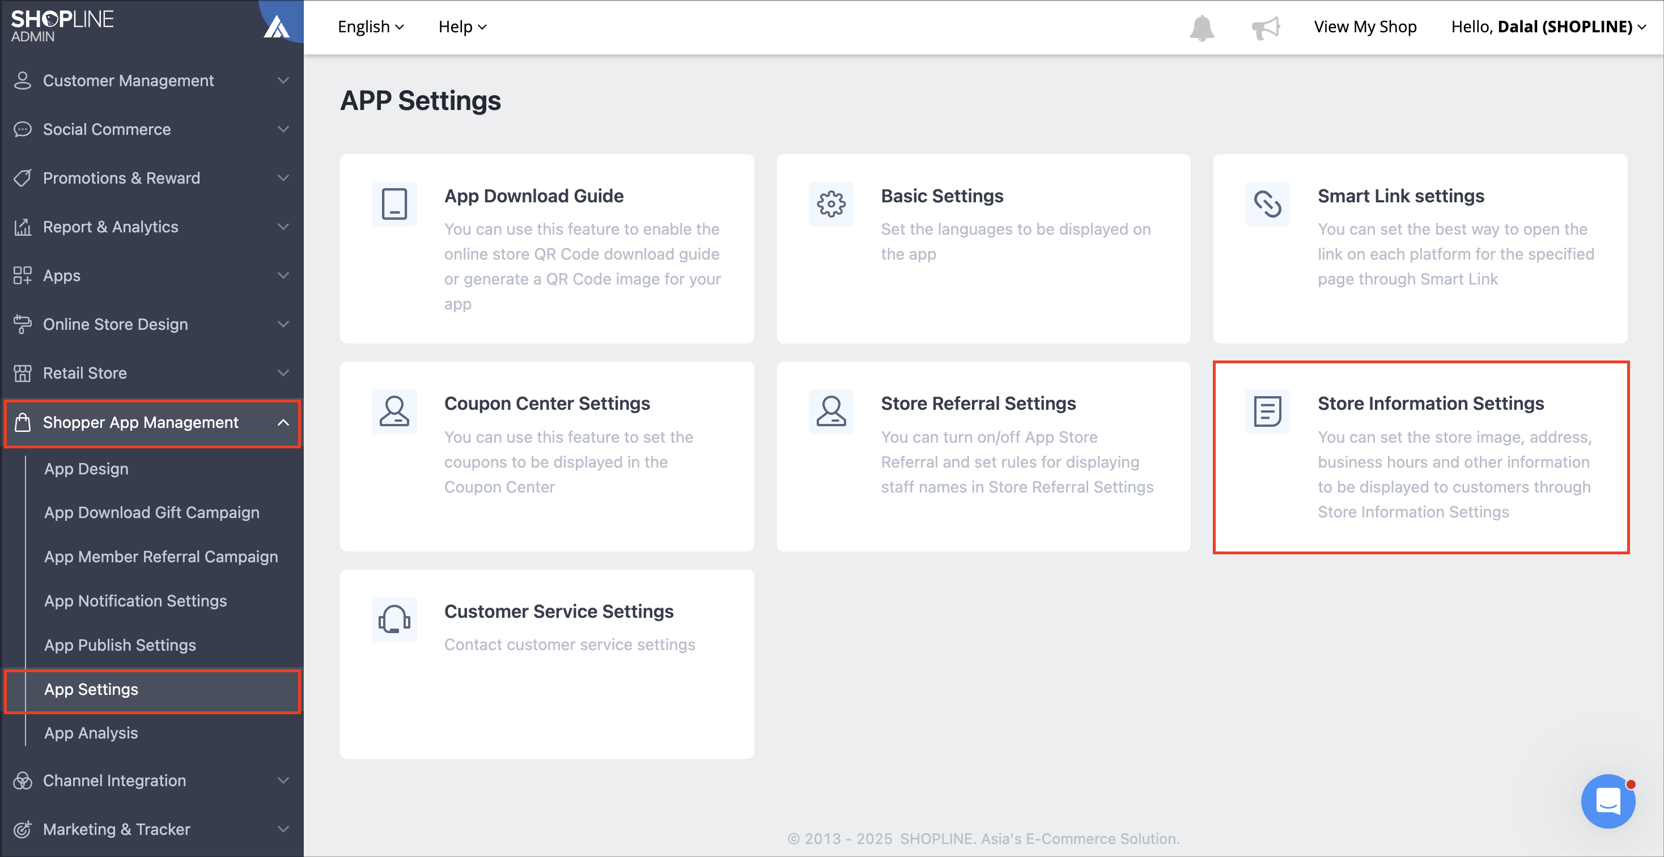Open the Help dropdown menu

pyautogui.click(x=462, y=27)
